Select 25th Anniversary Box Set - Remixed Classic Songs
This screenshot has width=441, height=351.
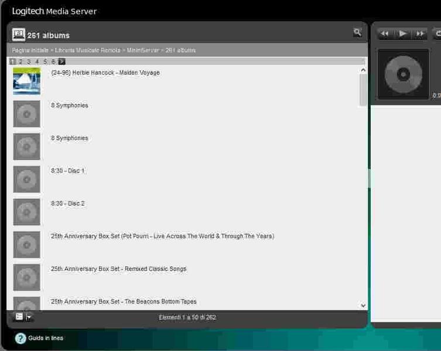point(118,269)
